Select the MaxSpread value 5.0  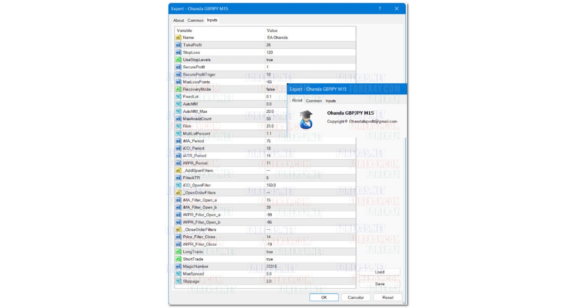coord(269,274)
